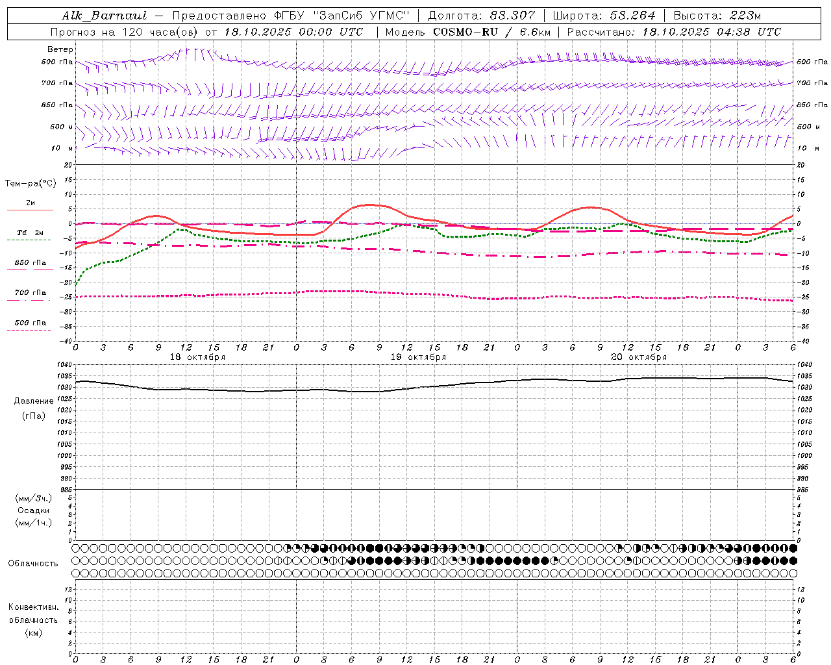Click the computed time 18.10.2025 04:38 UTC
Screen dimensions: 831x665
(712, 32)
